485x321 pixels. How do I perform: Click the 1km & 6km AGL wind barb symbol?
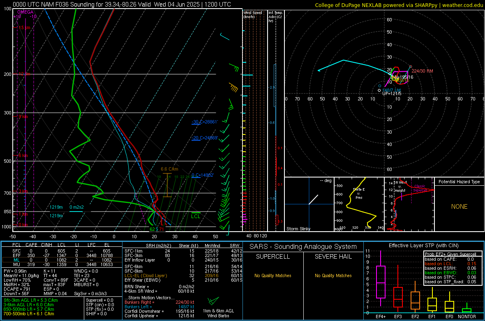(x=213, y=301)
